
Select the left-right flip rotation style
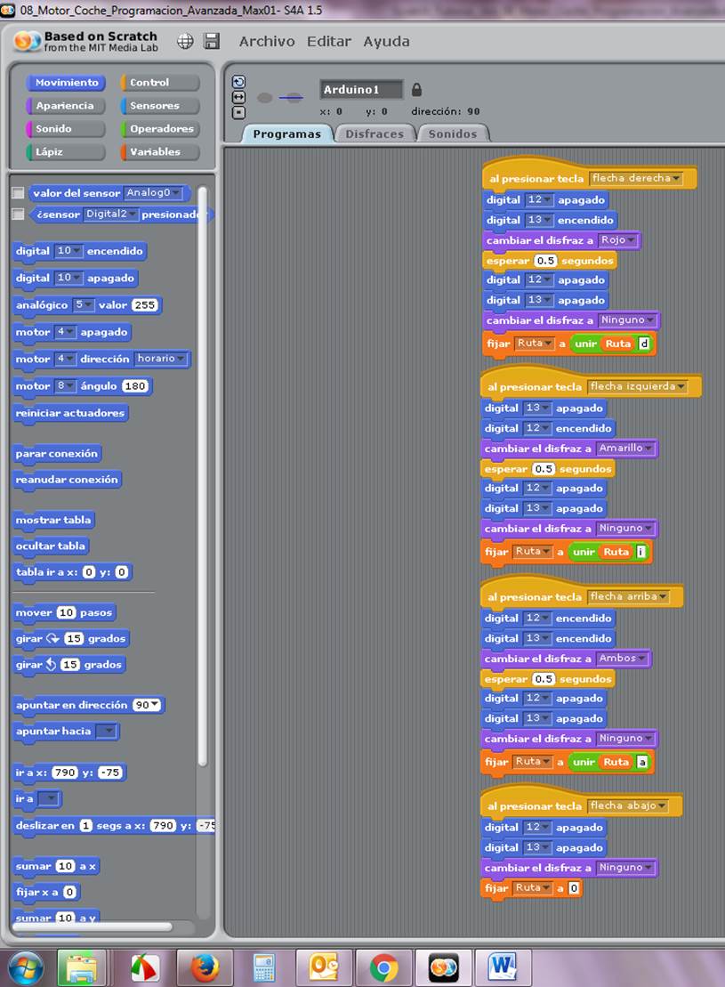click(239, 97)
